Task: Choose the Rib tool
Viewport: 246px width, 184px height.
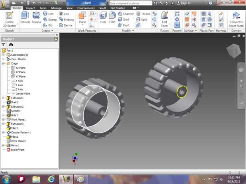Action: [x=48, y=25]
